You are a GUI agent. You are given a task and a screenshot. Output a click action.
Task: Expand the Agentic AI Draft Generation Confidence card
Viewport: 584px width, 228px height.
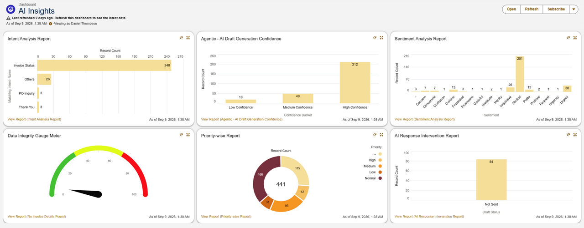click(381, 38)
